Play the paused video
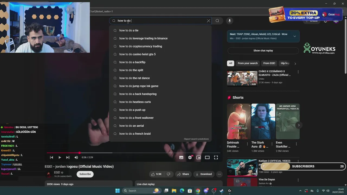 (x=60, y=158)
